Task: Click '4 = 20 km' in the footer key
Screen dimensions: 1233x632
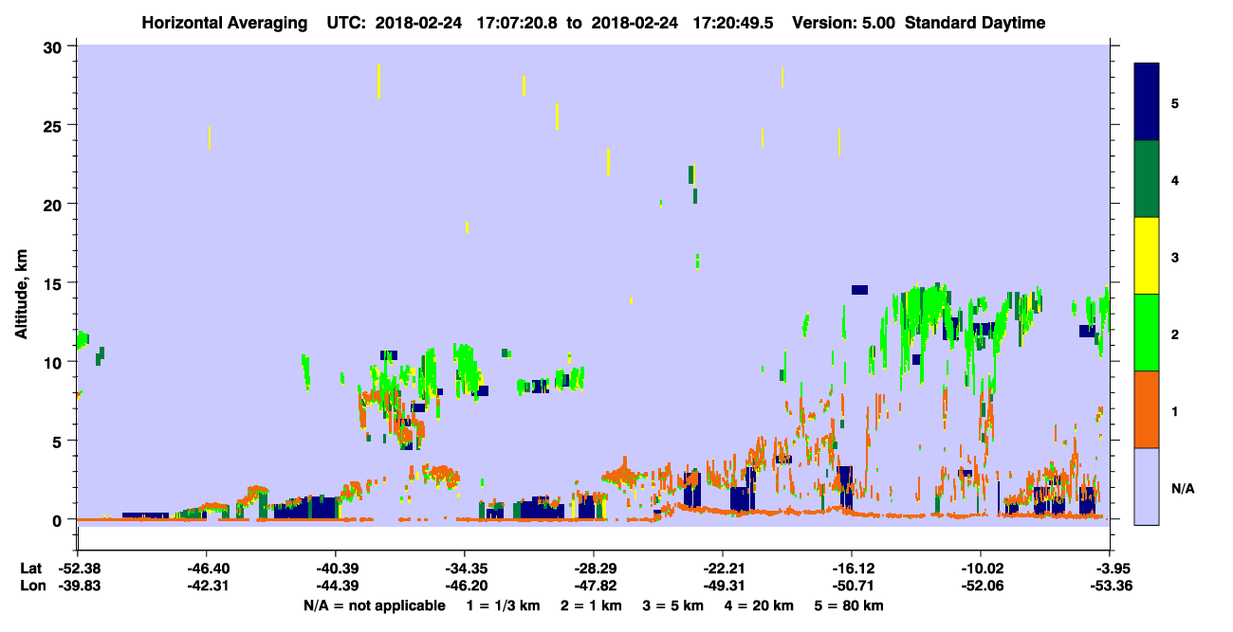Action: (x=759, y=605)
